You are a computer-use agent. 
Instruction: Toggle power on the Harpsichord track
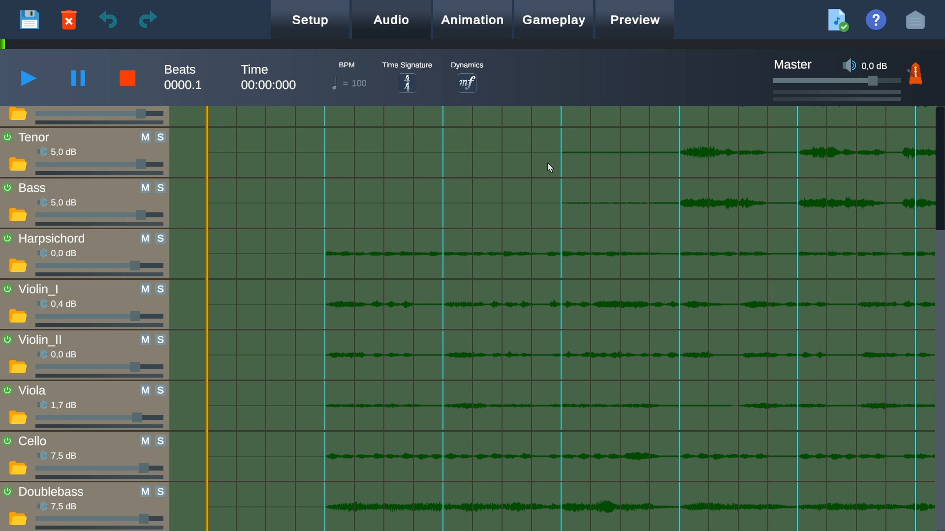[7, 238]
